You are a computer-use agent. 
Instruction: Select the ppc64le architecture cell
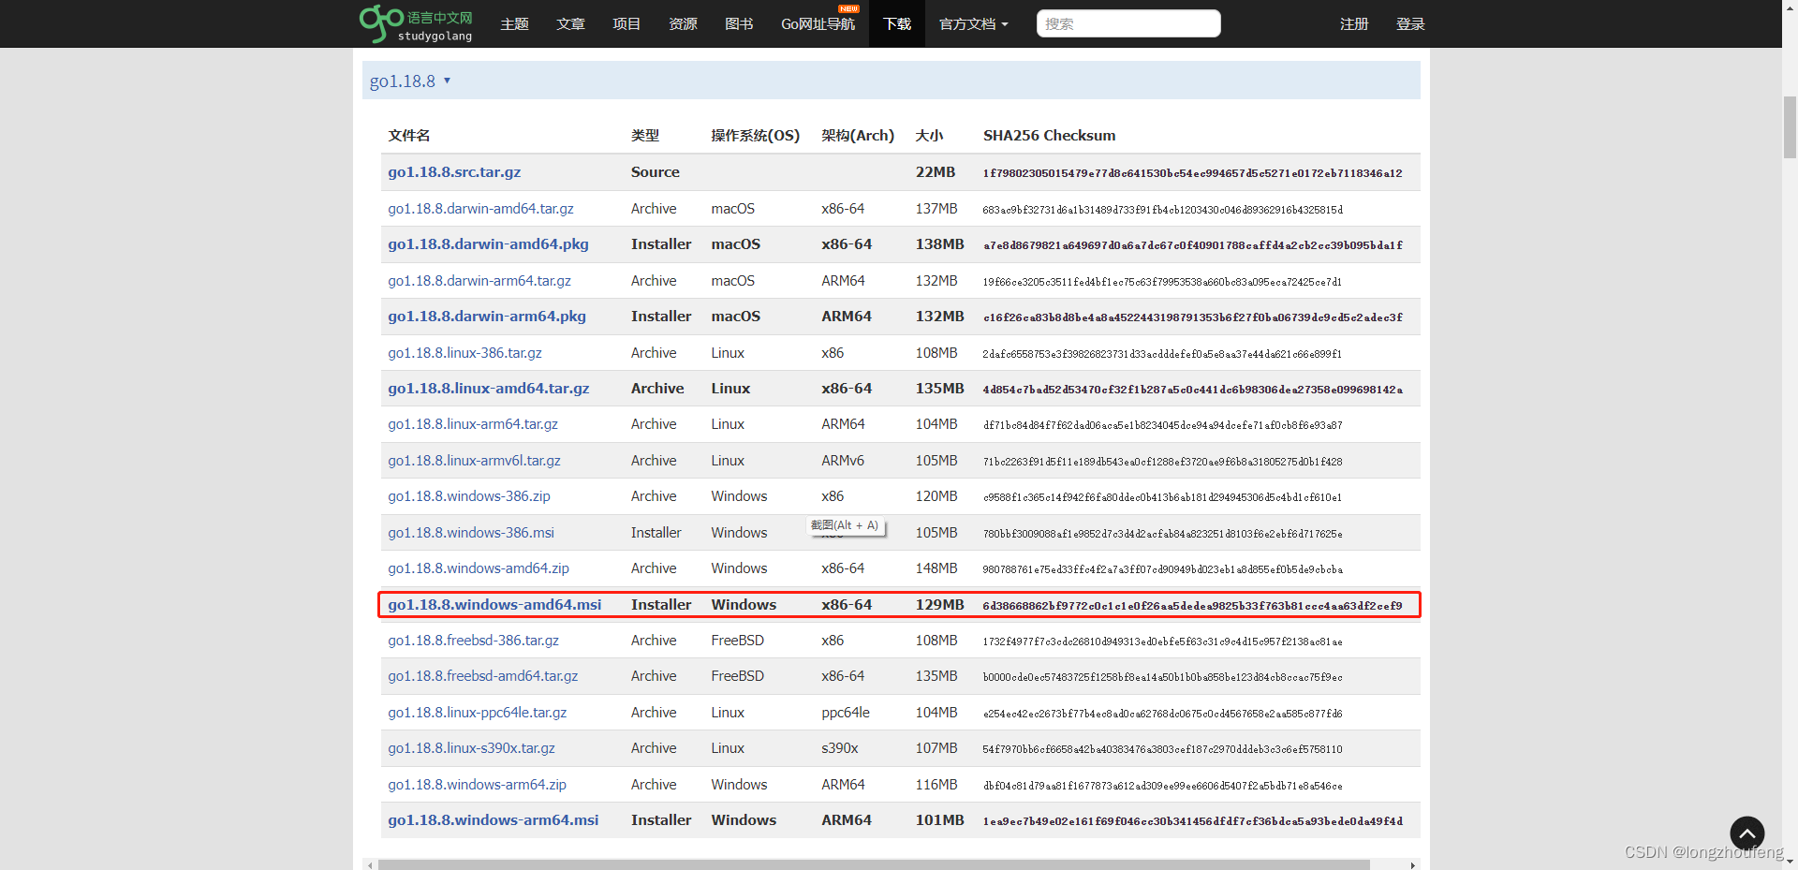(x=846, y=713)
